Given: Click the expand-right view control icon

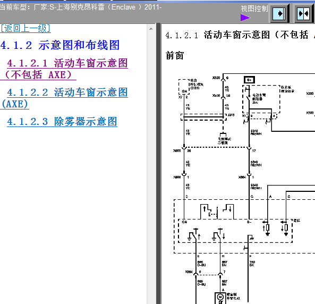Looking at the screenshot, I should coord(279,14).
